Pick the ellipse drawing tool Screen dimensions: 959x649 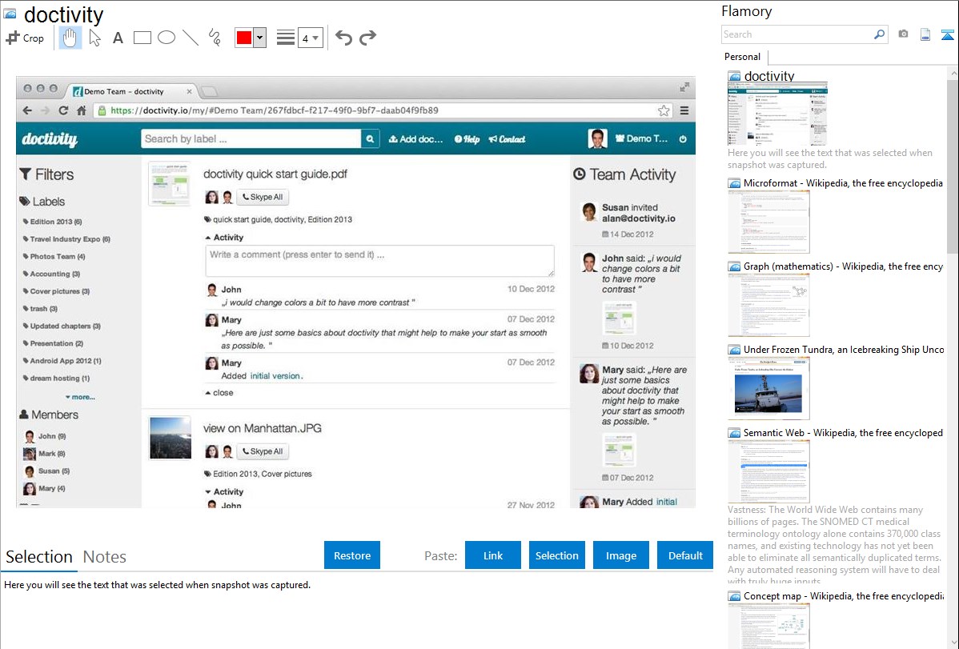pos(167,38)
